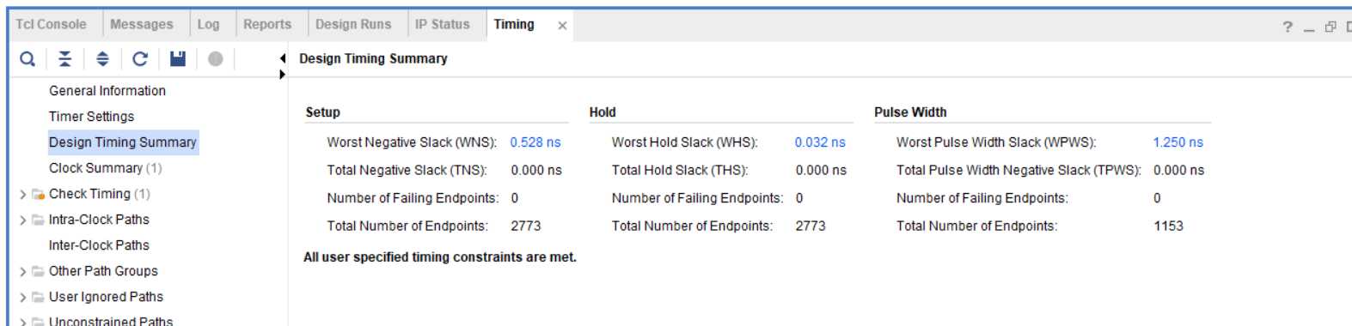Click the float panel icon
Screen dimensions: 1352x326
pos(1331,27)
